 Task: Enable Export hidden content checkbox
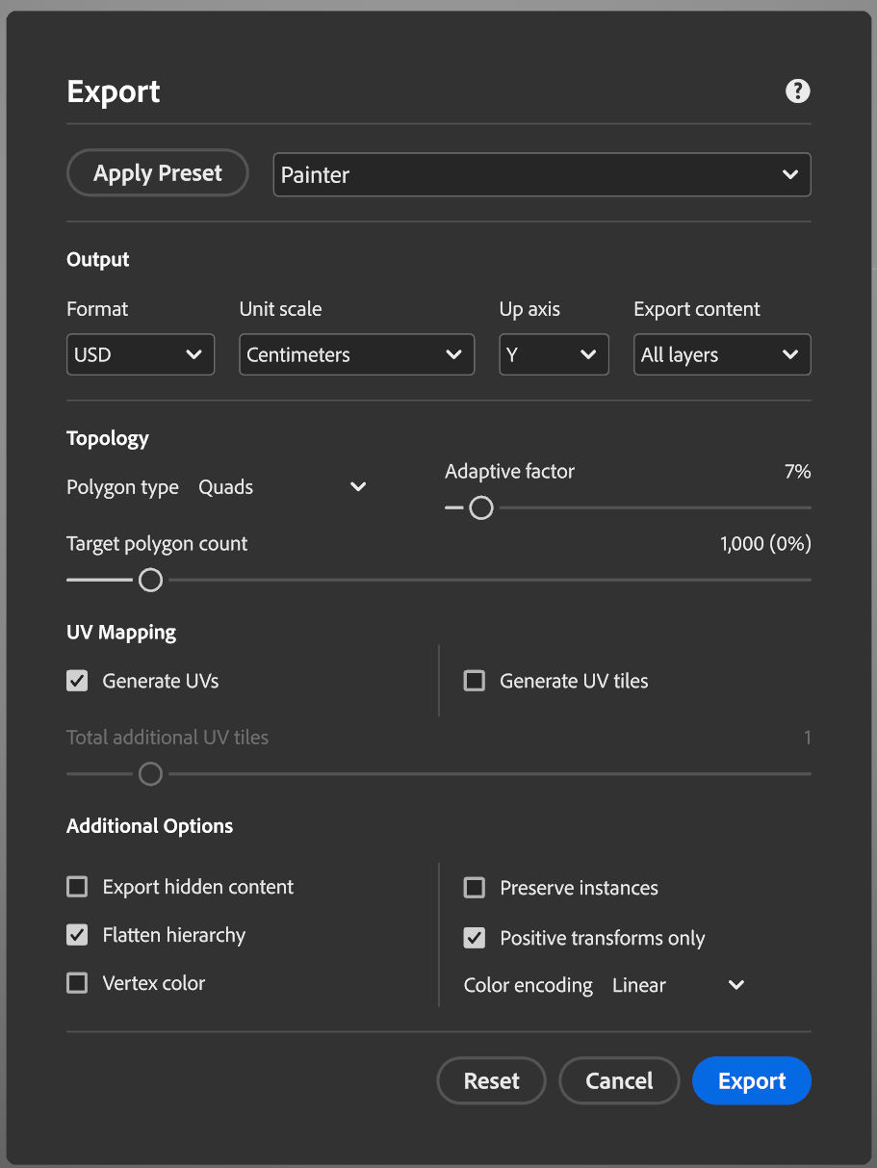click(77, 887)
